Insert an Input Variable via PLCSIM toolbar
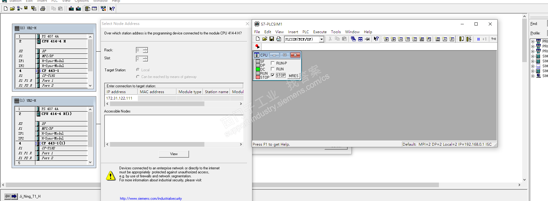548x201 pixels. point(386,39)
